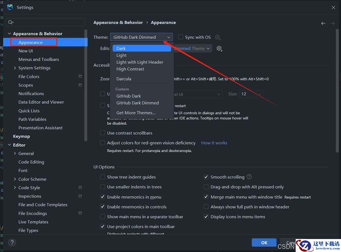Click the WebStorm icon in the title bar
341x252 pixels.
(x=10, y=8)
